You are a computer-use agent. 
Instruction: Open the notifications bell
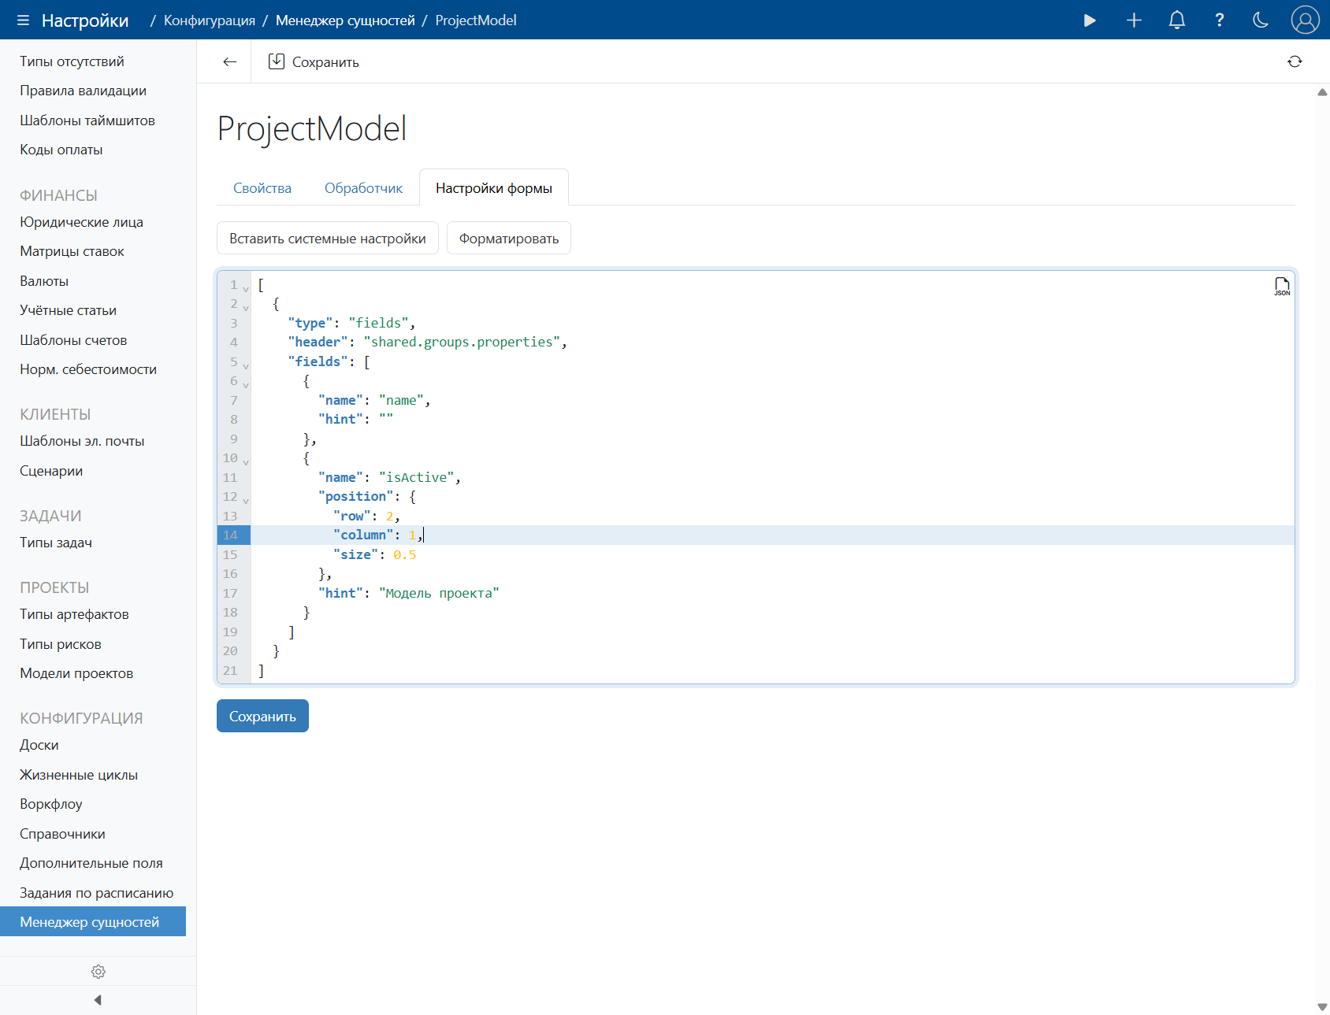[1176, 20]
